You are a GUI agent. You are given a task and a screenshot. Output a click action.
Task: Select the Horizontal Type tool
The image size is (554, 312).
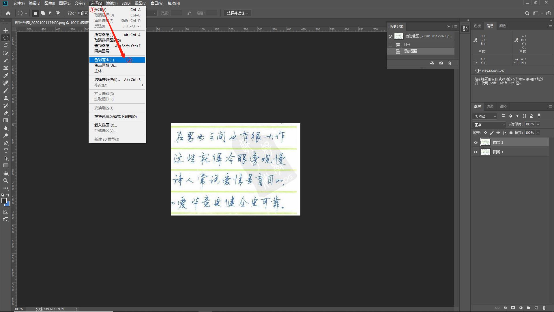tap(6, 151)
